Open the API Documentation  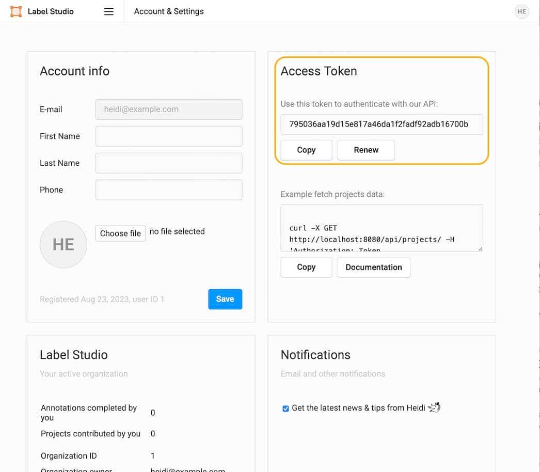373,267
